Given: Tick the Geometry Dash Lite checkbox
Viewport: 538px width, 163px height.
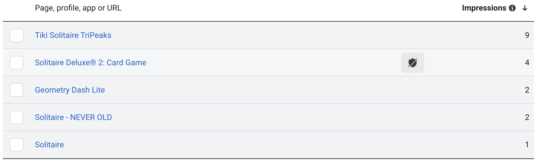Looking at the screenshot, I should pos(17,90).
